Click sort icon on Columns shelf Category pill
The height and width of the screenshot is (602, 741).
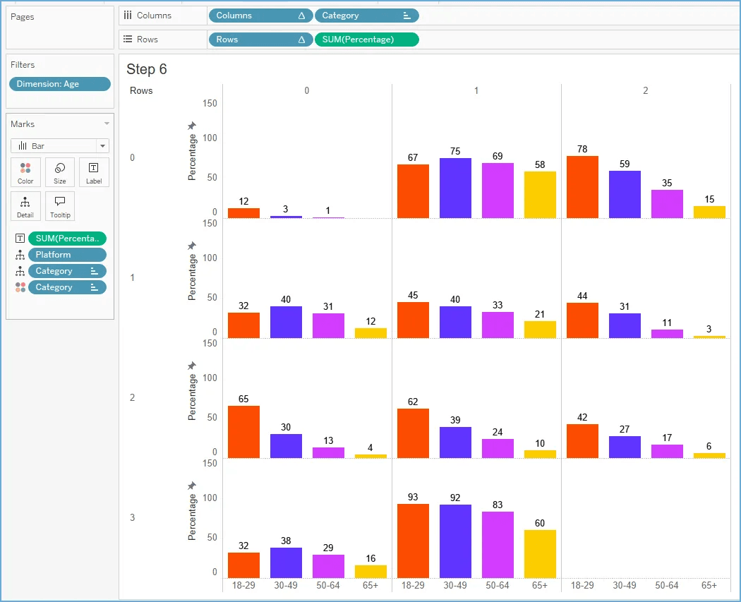tap(406, 16)
